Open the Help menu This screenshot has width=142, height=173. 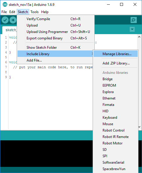[x=45, y=12]
